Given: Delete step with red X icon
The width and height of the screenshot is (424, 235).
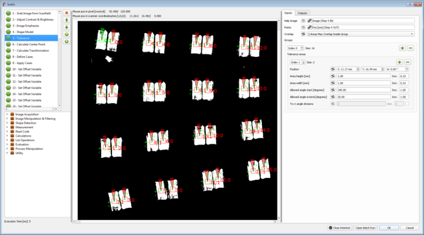Looking at the screenshot, I should pyautogui.click(x=67, y=13).
